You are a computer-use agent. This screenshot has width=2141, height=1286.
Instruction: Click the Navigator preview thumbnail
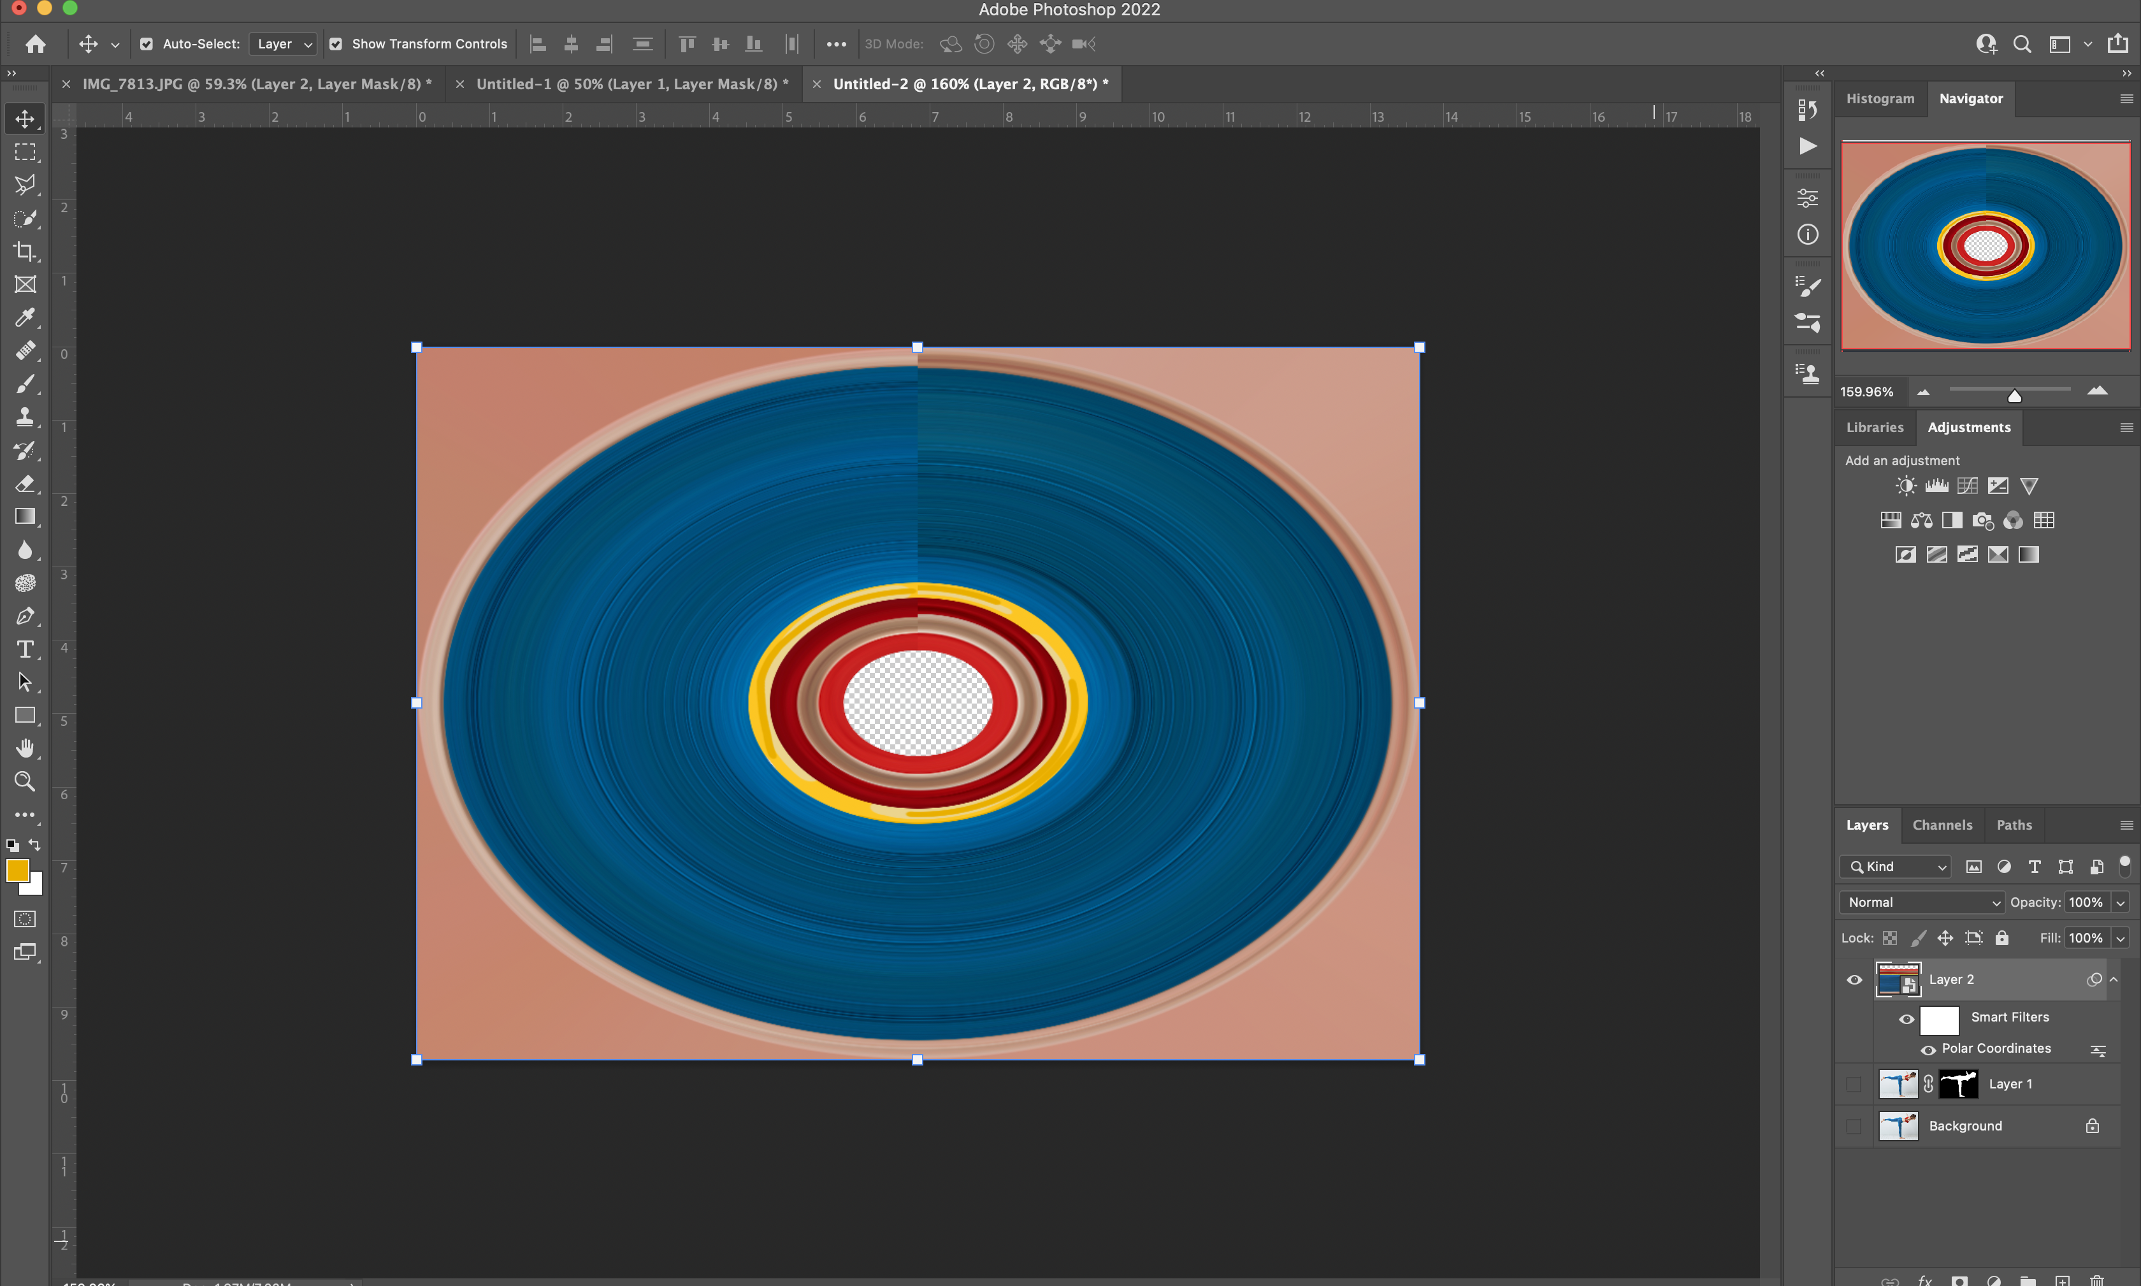(x=1986, y=245)
